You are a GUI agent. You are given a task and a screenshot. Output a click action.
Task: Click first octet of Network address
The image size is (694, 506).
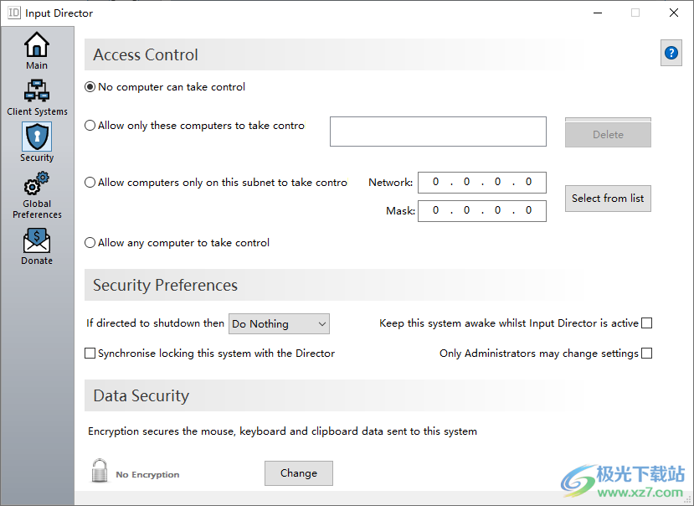[435, 182]
